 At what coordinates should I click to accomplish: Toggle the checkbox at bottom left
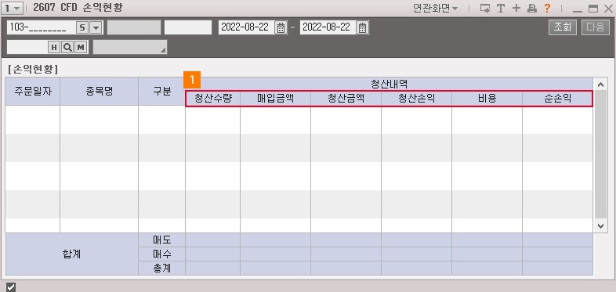[11, 287]
